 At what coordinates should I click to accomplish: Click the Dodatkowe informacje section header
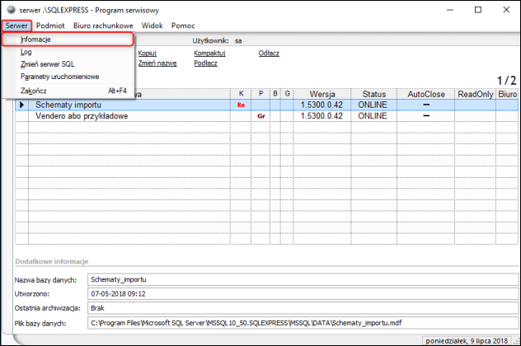click(52, 262)
